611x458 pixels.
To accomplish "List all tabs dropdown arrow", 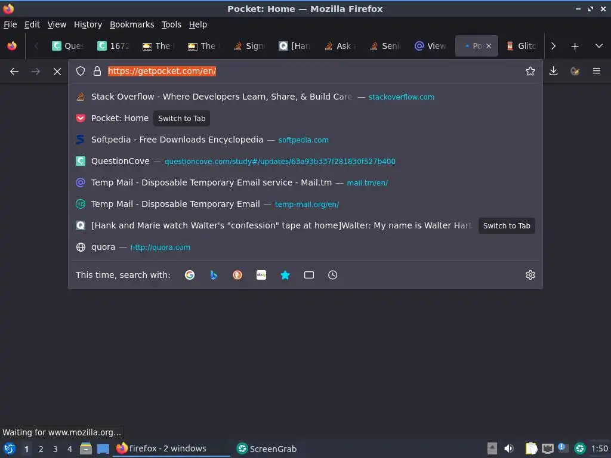I will [x=599, y=46].
